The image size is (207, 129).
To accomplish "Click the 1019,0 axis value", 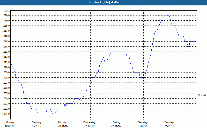I will pyautogui.click(x=6, y=21).
